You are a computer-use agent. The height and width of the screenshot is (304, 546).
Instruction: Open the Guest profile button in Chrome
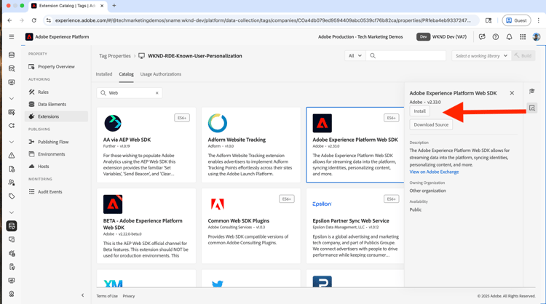pyautogui.click(x=516, y=20)
